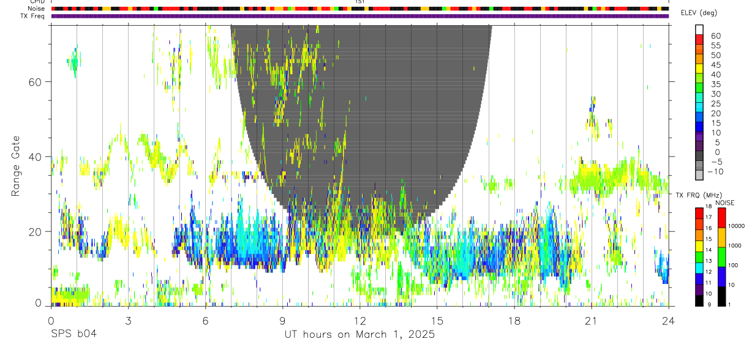Pick the yellow swatch on the ELEV scale
Screen dimensions: 752x347
(699, 67)
